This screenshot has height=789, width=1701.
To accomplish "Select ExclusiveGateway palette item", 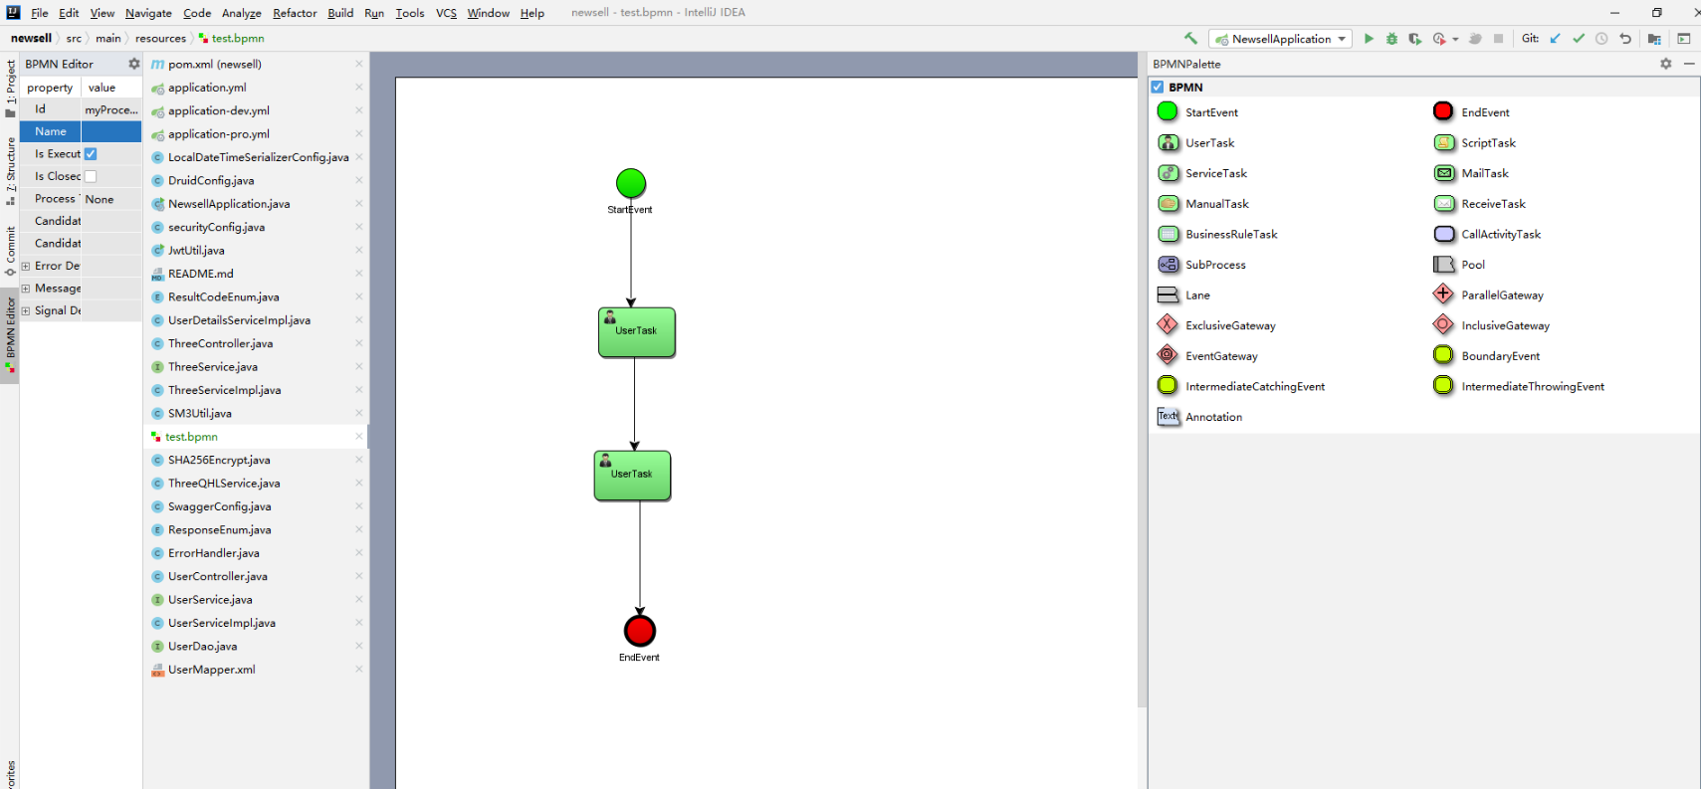I will click(1216, 325).
